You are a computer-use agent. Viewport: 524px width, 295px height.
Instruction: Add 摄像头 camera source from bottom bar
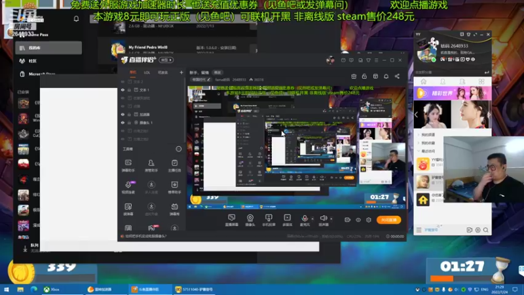click(x=250, y=220)
